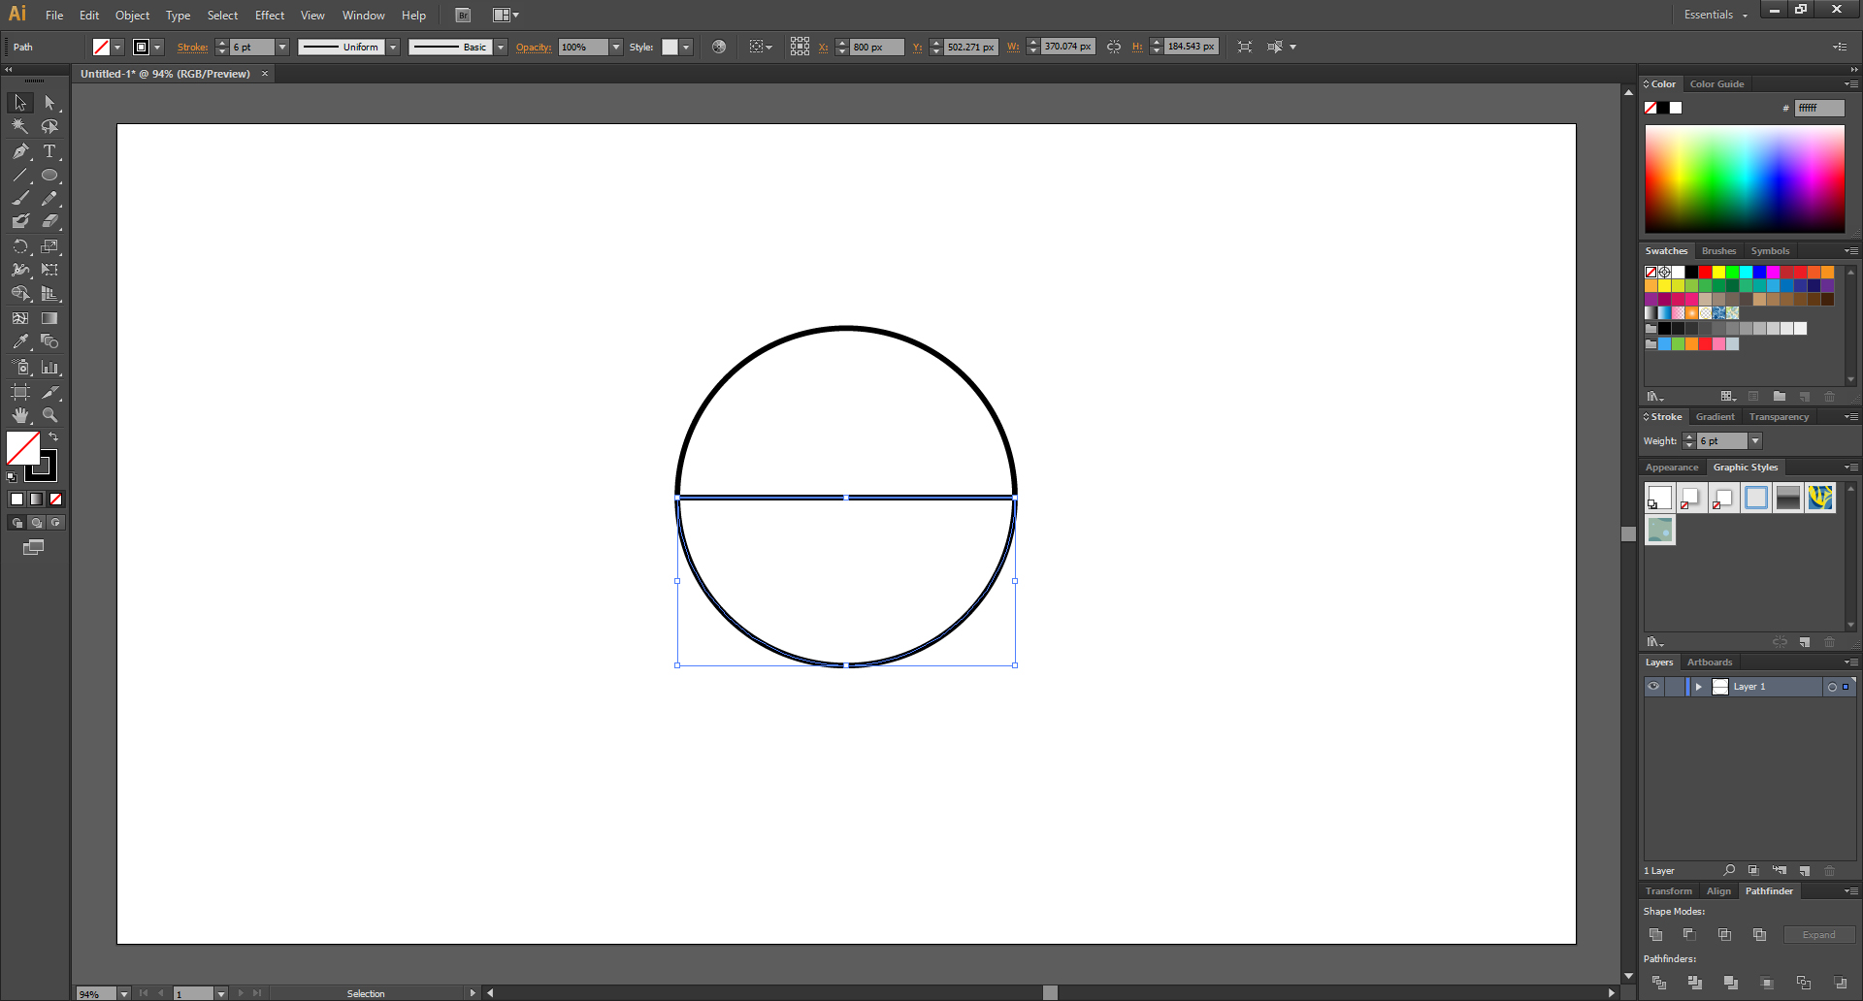Switch to the Align tab
Image resolution: width=1863 pixels, height=1001 pixels.
point(1718,891)
